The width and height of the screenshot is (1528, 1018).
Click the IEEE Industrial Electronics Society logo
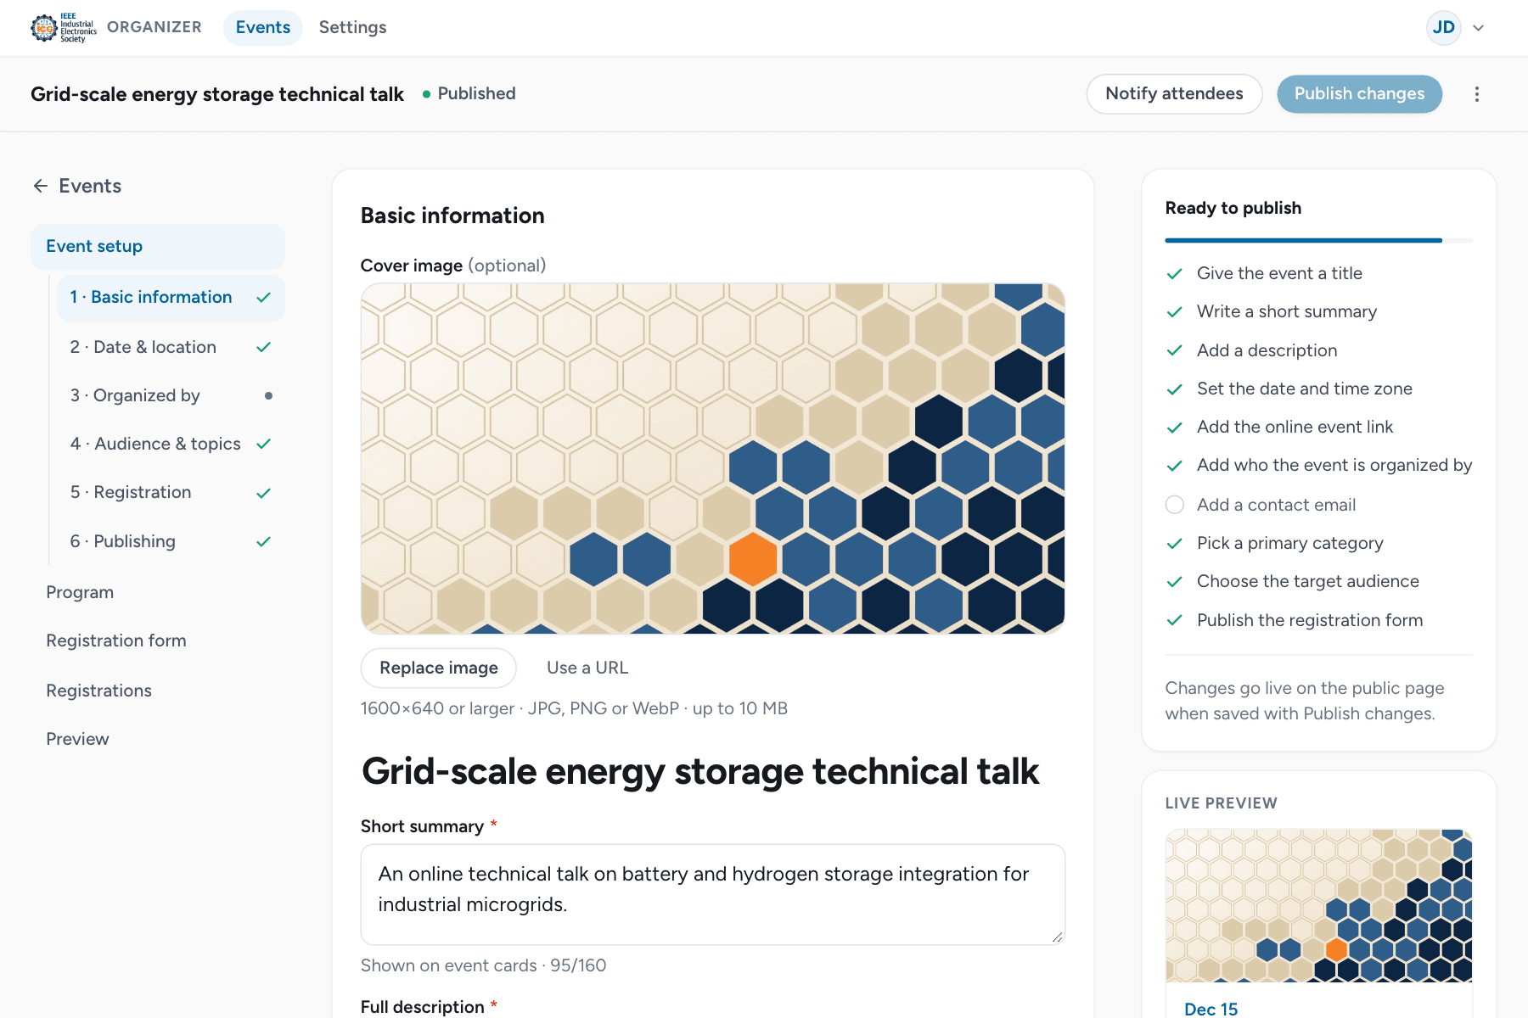pyautogui.click(x=64, y=27)
